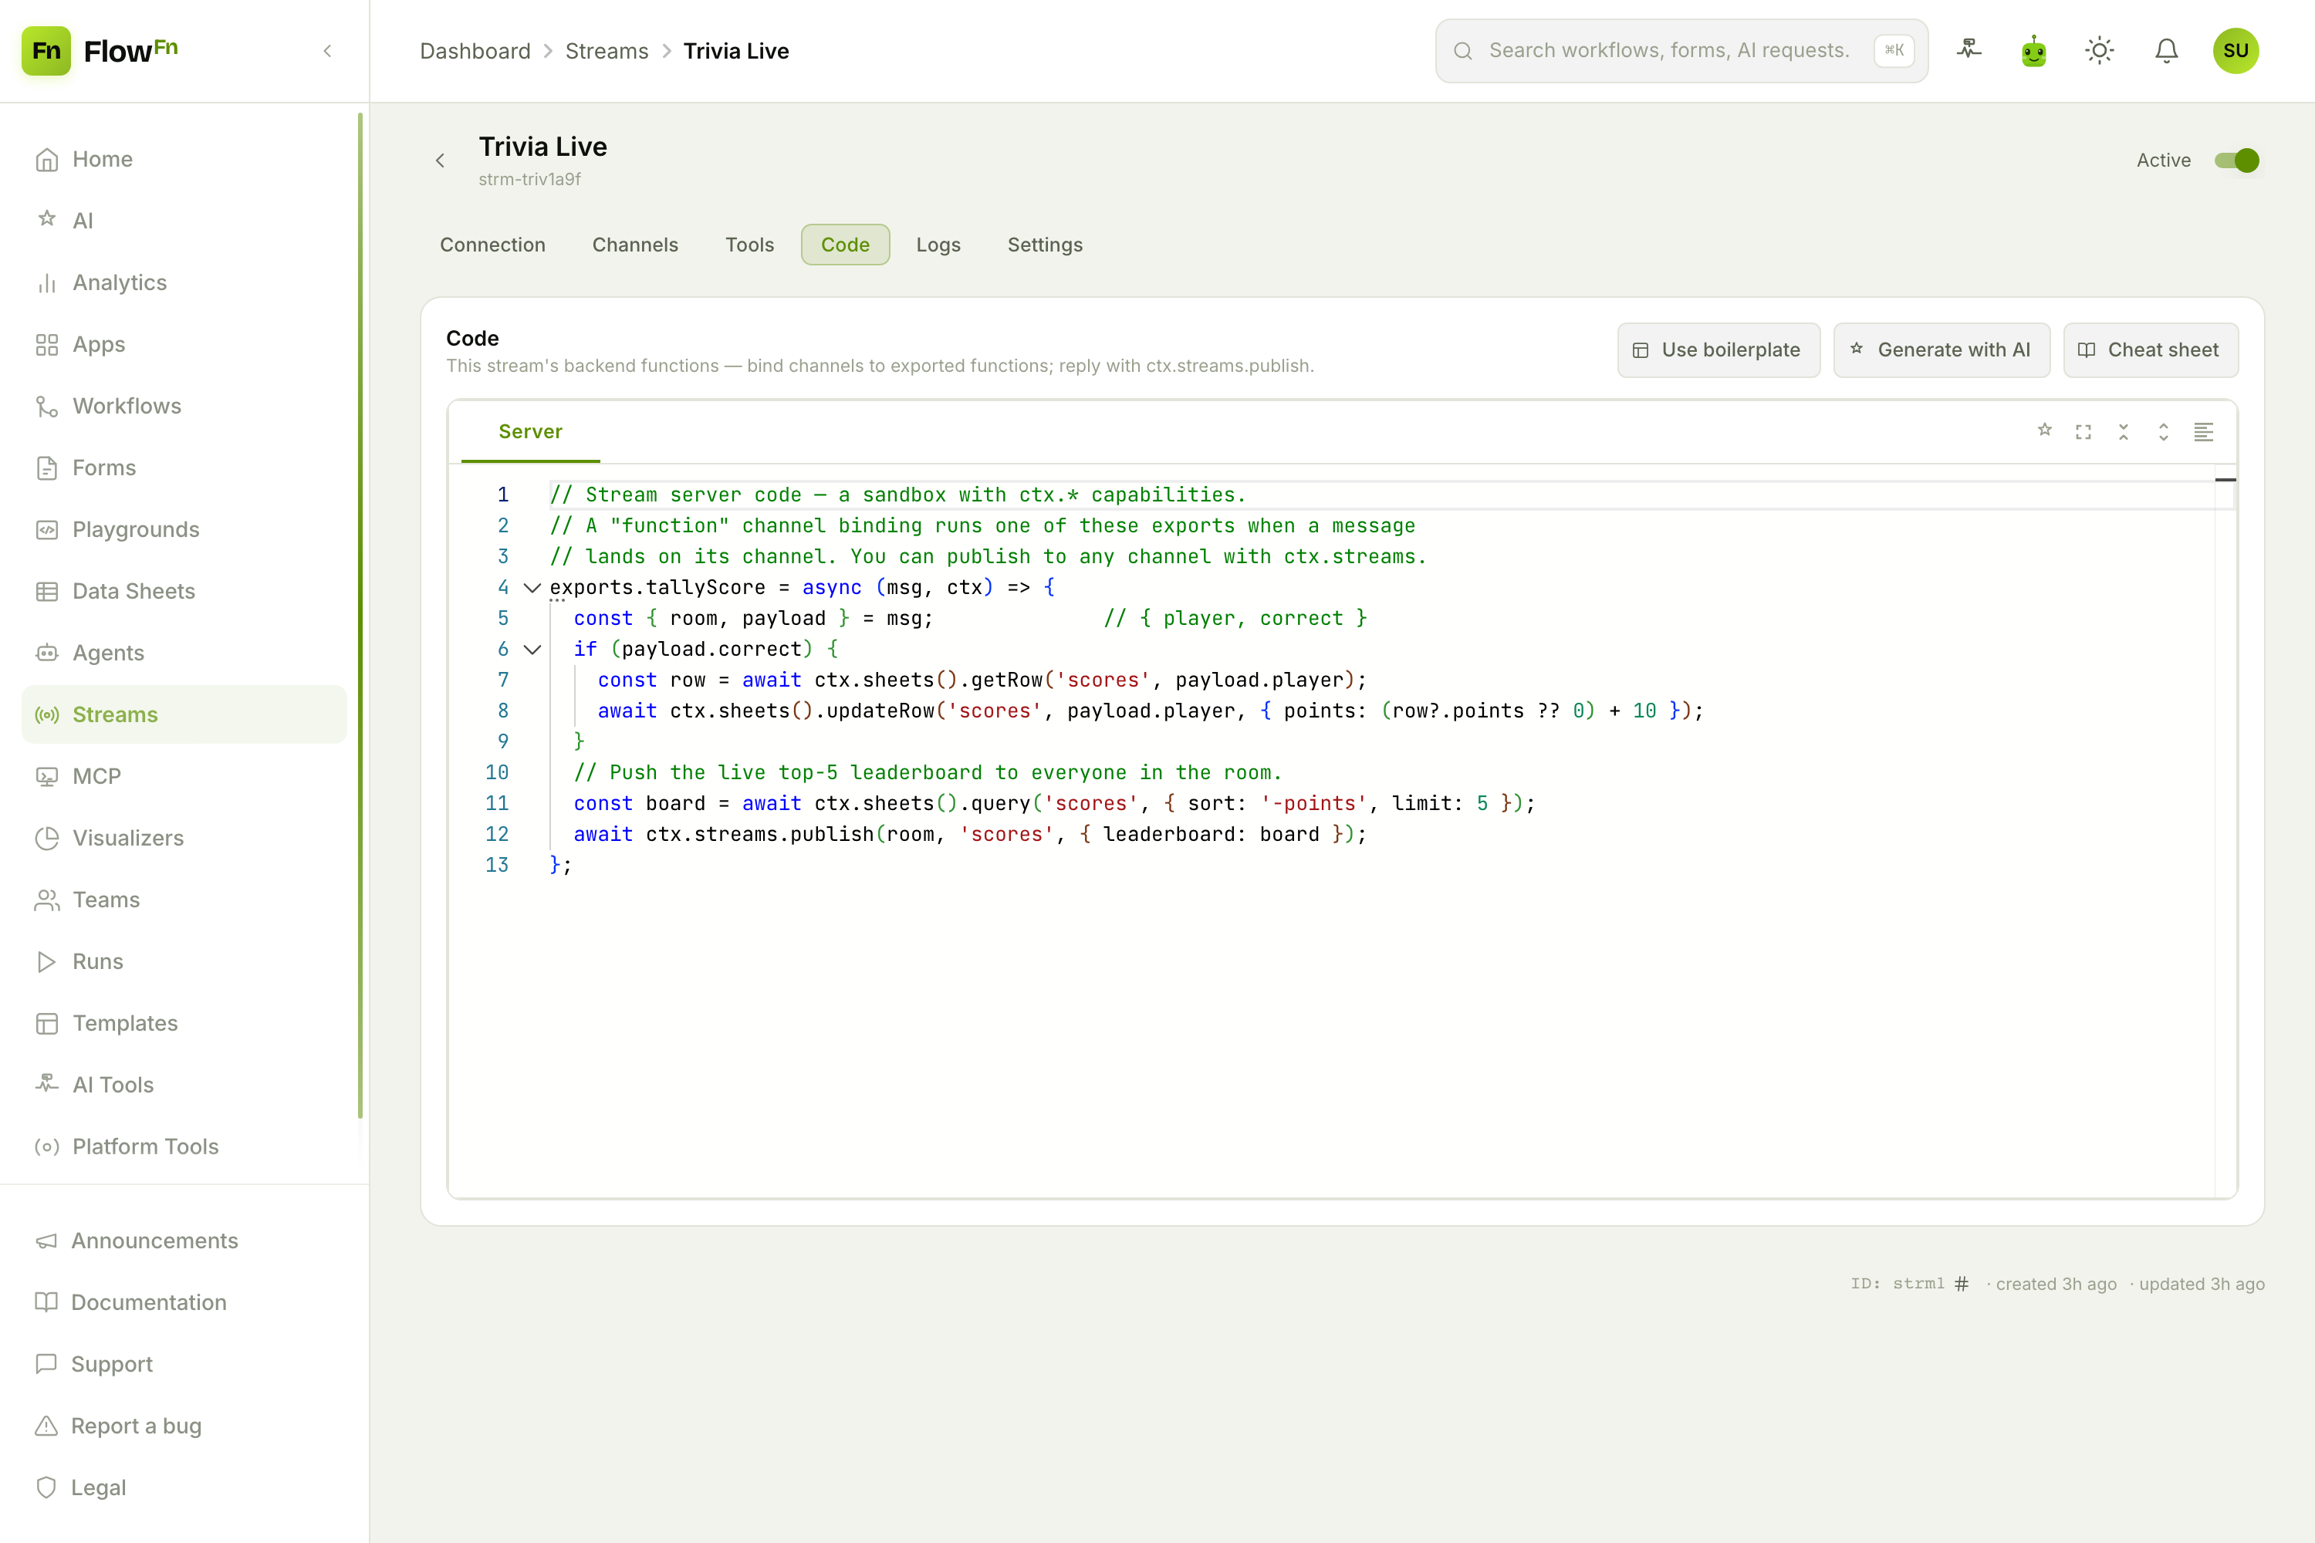The image size is (2315, 1543).
Task: Open the AI sidebar item
Action: (184, 221)
